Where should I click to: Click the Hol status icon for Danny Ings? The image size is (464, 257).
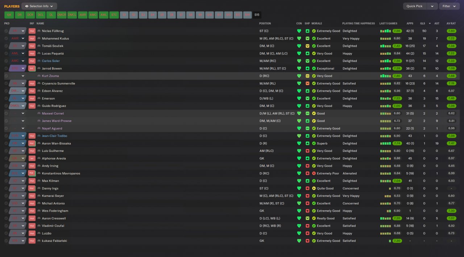click(x=32, y=188)
